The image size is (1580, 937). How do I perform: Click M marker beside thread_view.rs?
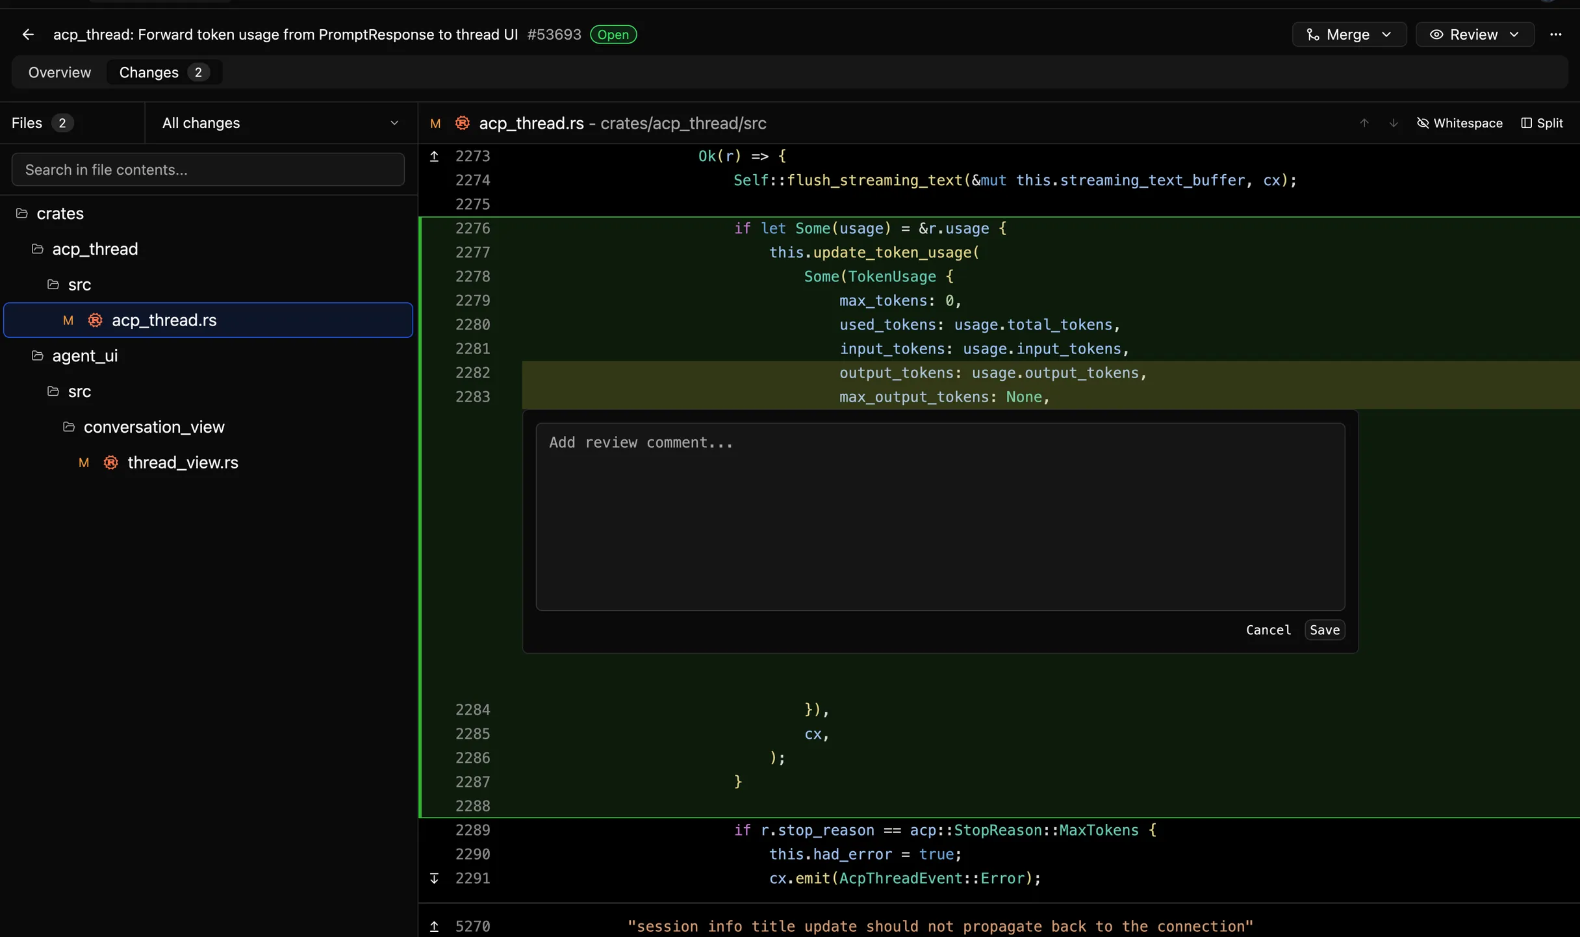83,463
